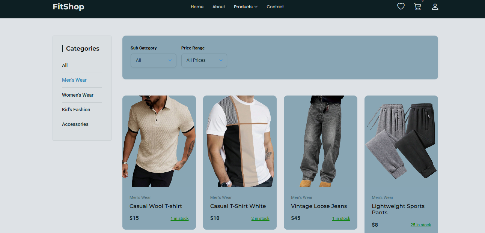The height and width of the screenshot is (233, 485).
Task: Click the FitShop logo
Action: 68,7
